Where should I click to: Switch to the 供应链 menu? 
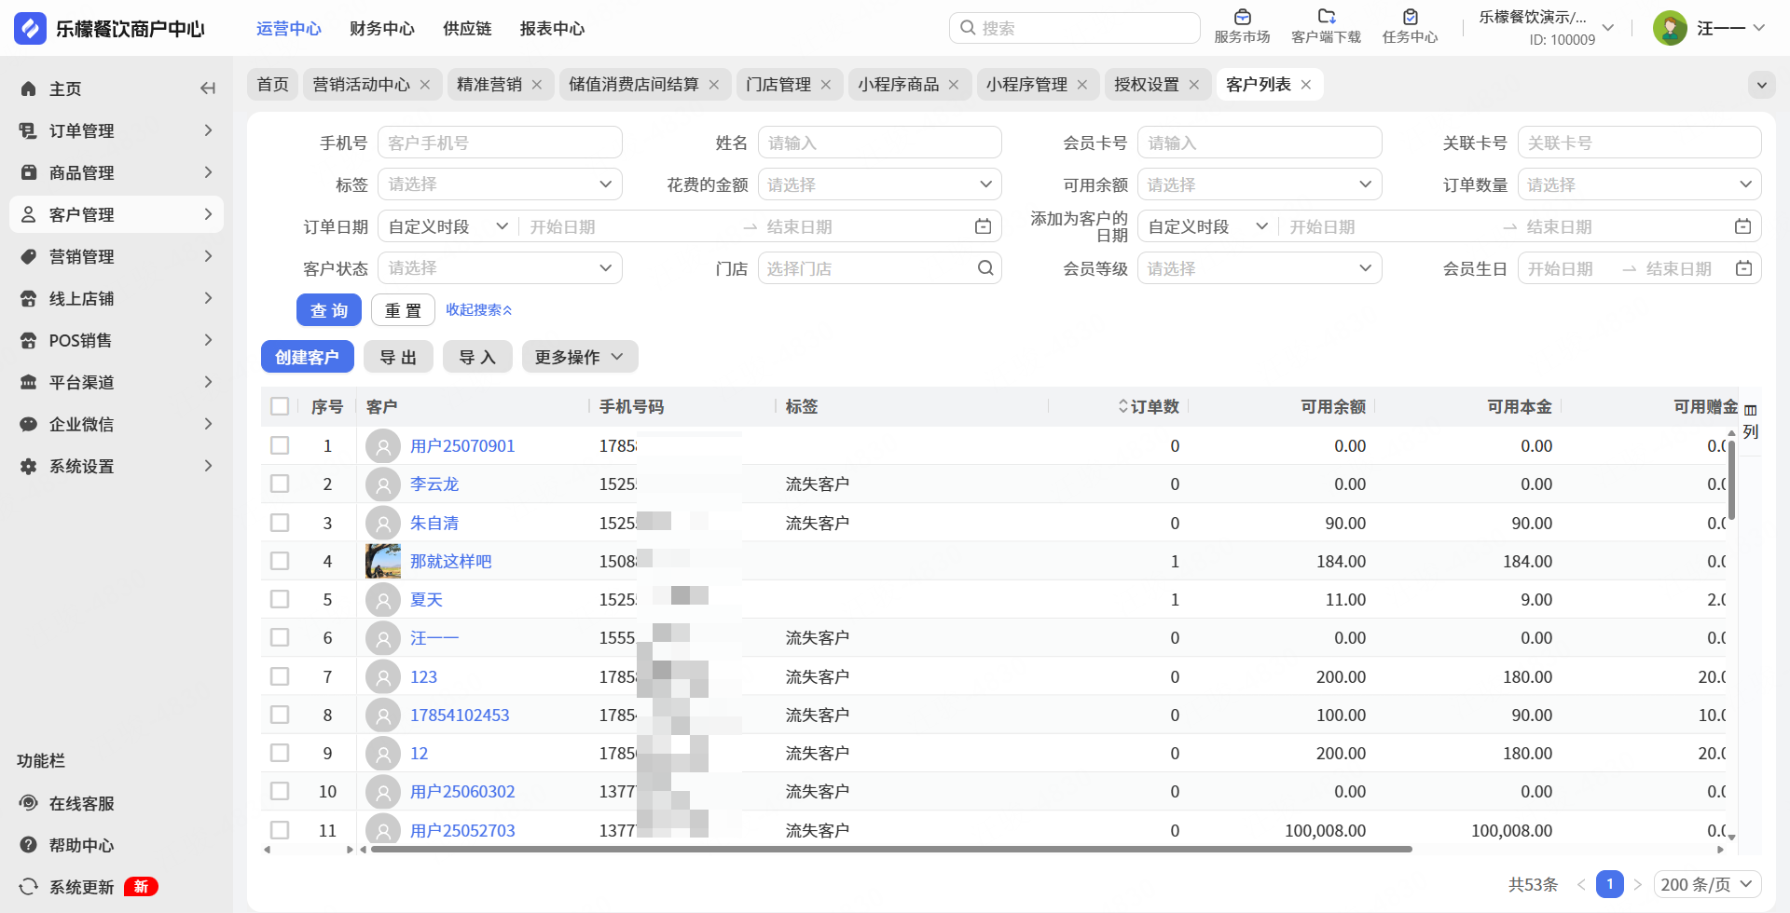(467, 29)
